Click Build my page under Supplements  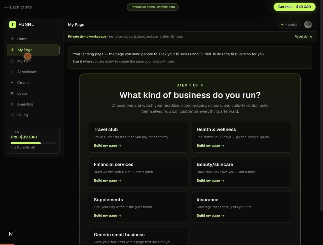(x=107, y=216)
